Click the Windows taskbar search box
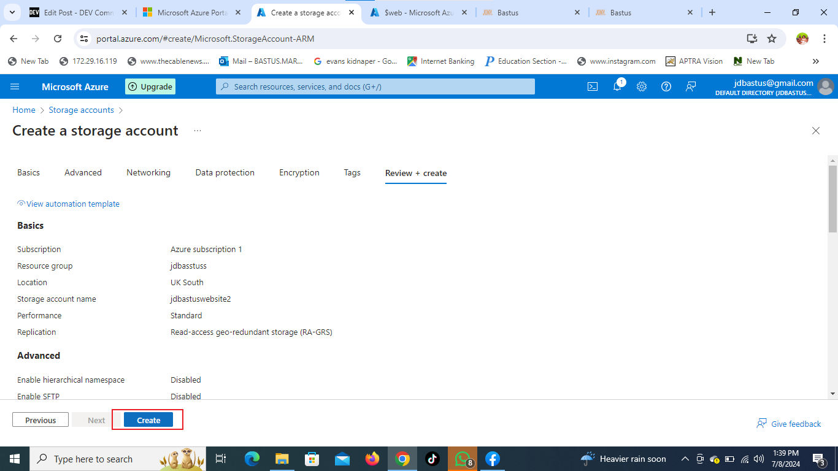 [117, 459]
